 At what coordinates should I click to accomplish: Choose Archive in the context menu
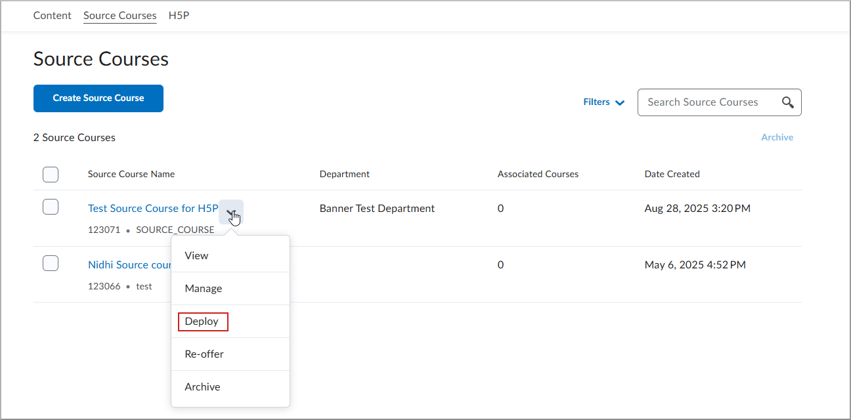(230, 387)
